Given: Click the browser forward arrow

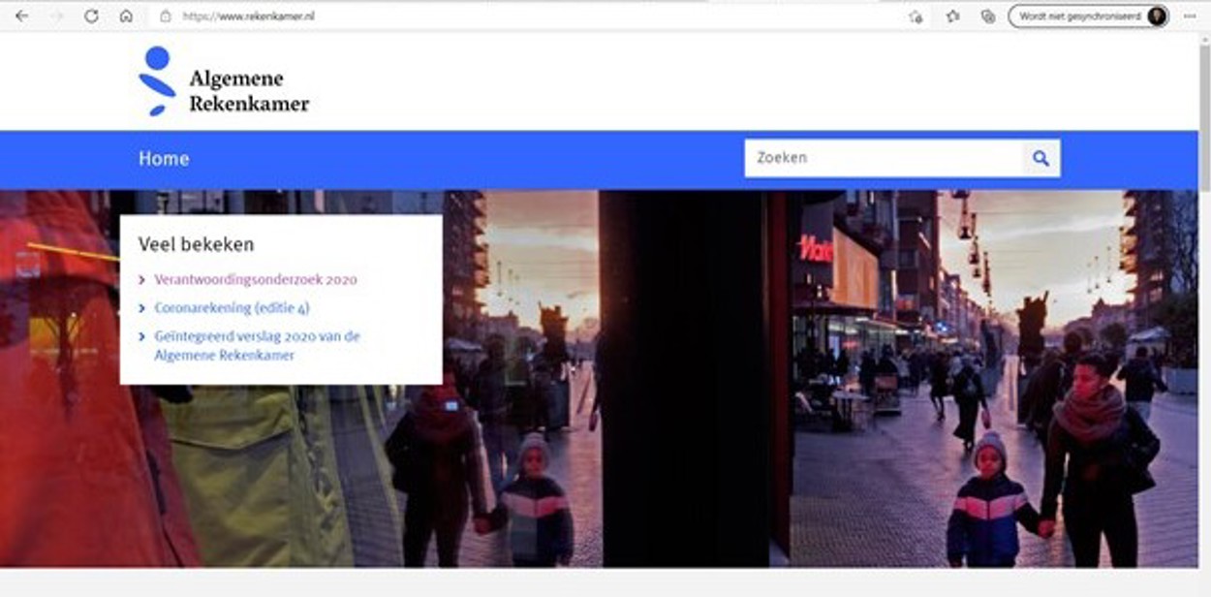Looking at the screenshot, I should pyautogui.click(x=56, y=16).
